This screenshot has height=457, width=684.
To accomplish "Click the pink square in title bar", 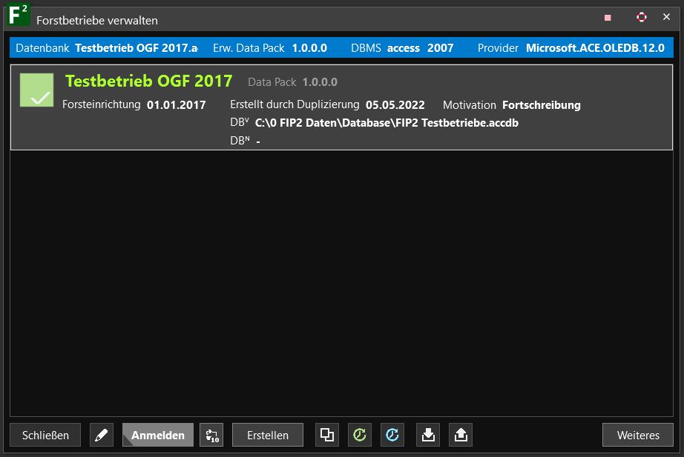I will pos(608,18).
